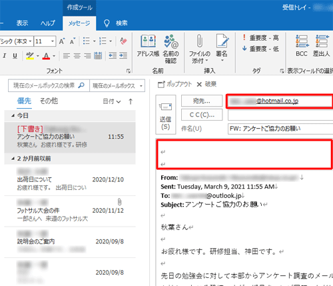Screen dimensions: 333x286
Task: Open the 下書き draft アンケートご協力のお願い
Action: (x=70, y=137)
